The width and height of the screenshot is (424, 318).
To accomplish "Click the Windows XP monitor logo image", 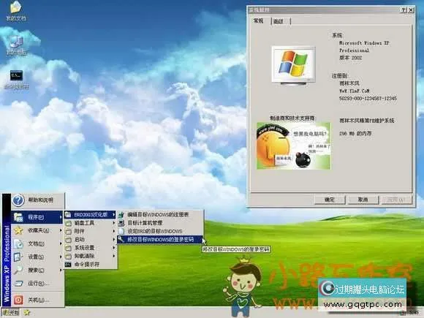I will click(x=293, y=65).
